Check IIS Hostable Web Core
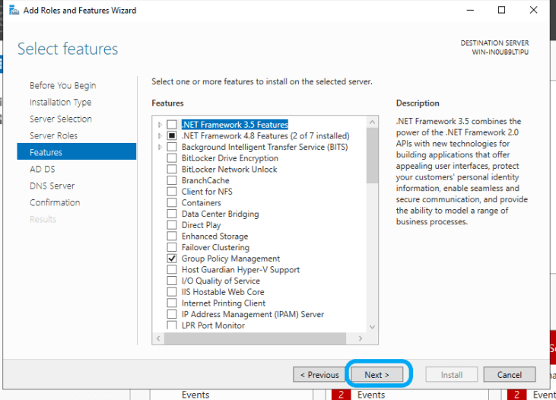Image resolution: width=556 pixels, height=400 pixels. (172, 292)
